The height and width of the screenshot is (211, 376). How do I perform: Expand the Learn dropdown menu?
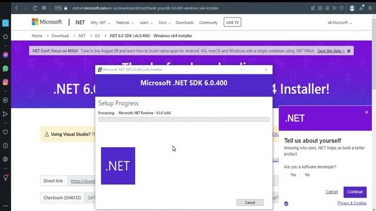click(146, 23)
